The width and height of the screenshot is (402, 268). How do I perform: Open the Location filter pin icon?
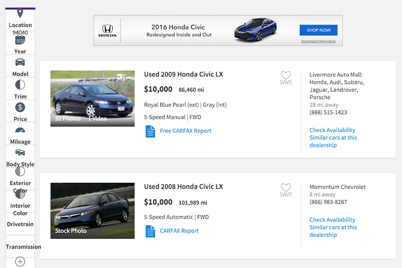tap(20, 13)
